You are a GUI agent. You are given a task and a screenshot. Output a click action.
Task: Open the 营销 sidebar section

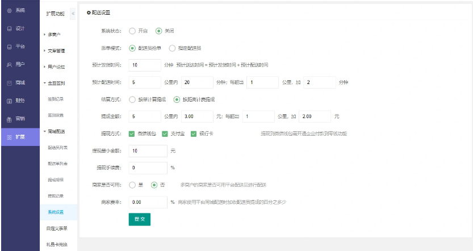tap(16, 119)
